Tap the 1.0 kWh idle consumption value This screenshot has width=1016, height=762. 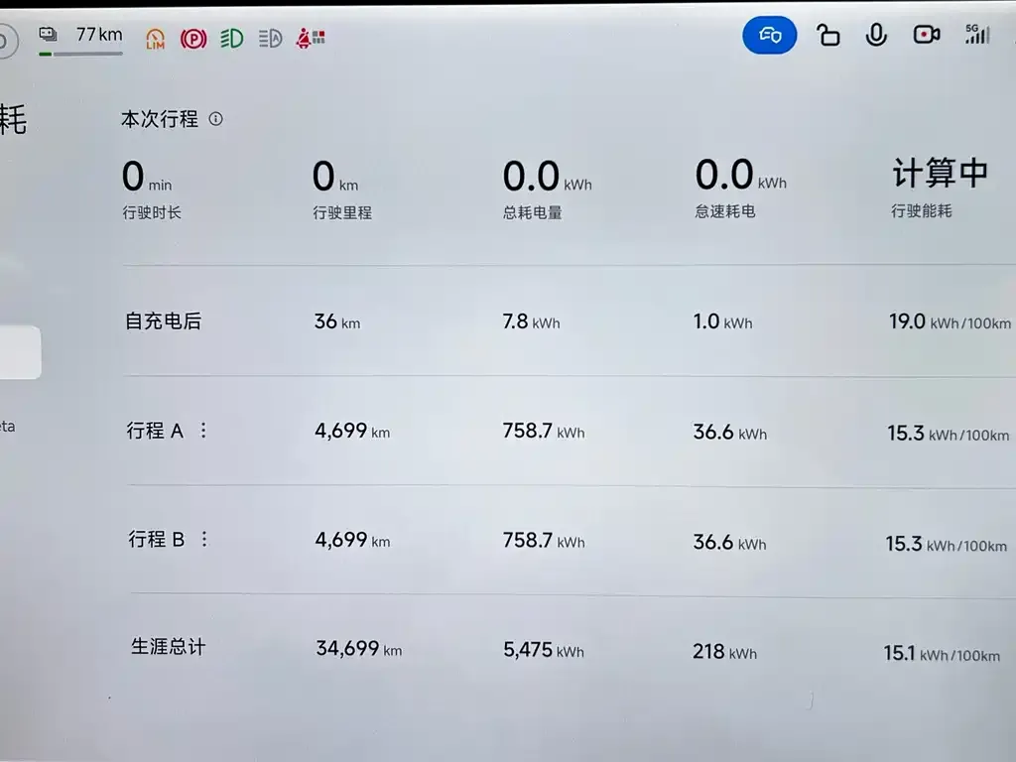[x=723, y=321]
